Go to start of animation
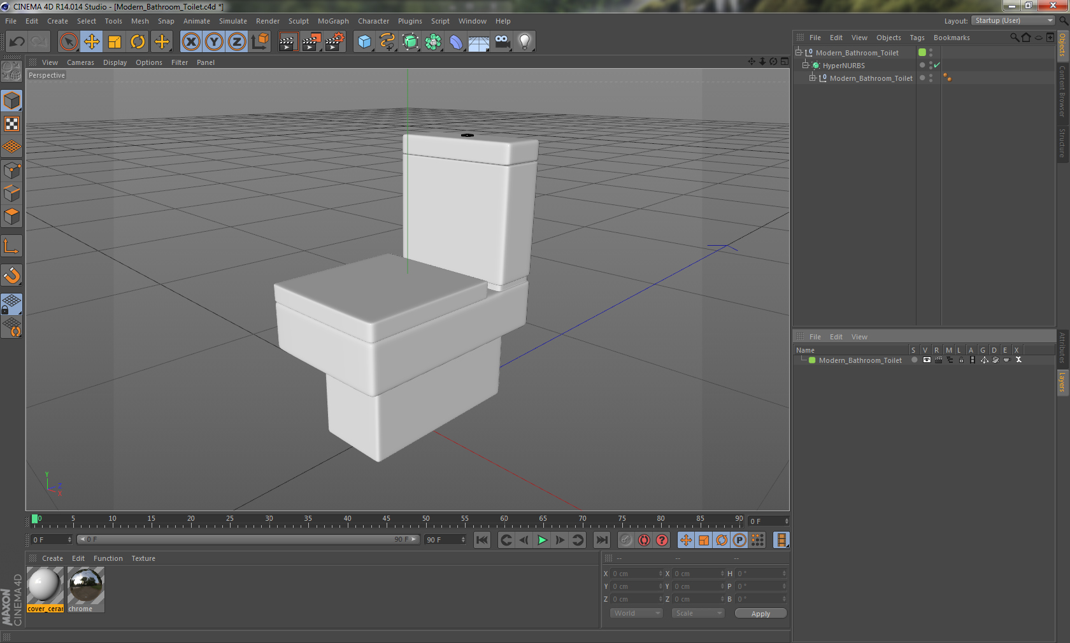Image resolution: width=1070 pixels, height=643 pixels. coord(482,540)
